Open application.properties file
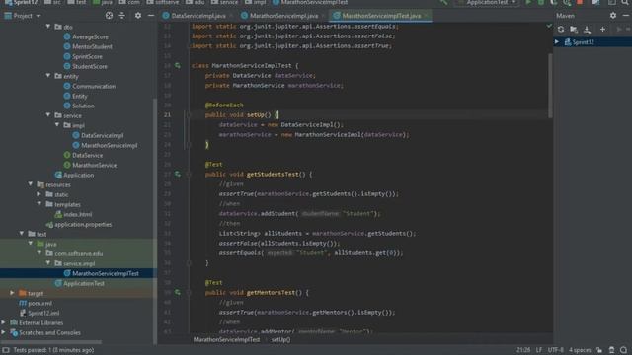632x355 pixels. click(x=83, y=224)
